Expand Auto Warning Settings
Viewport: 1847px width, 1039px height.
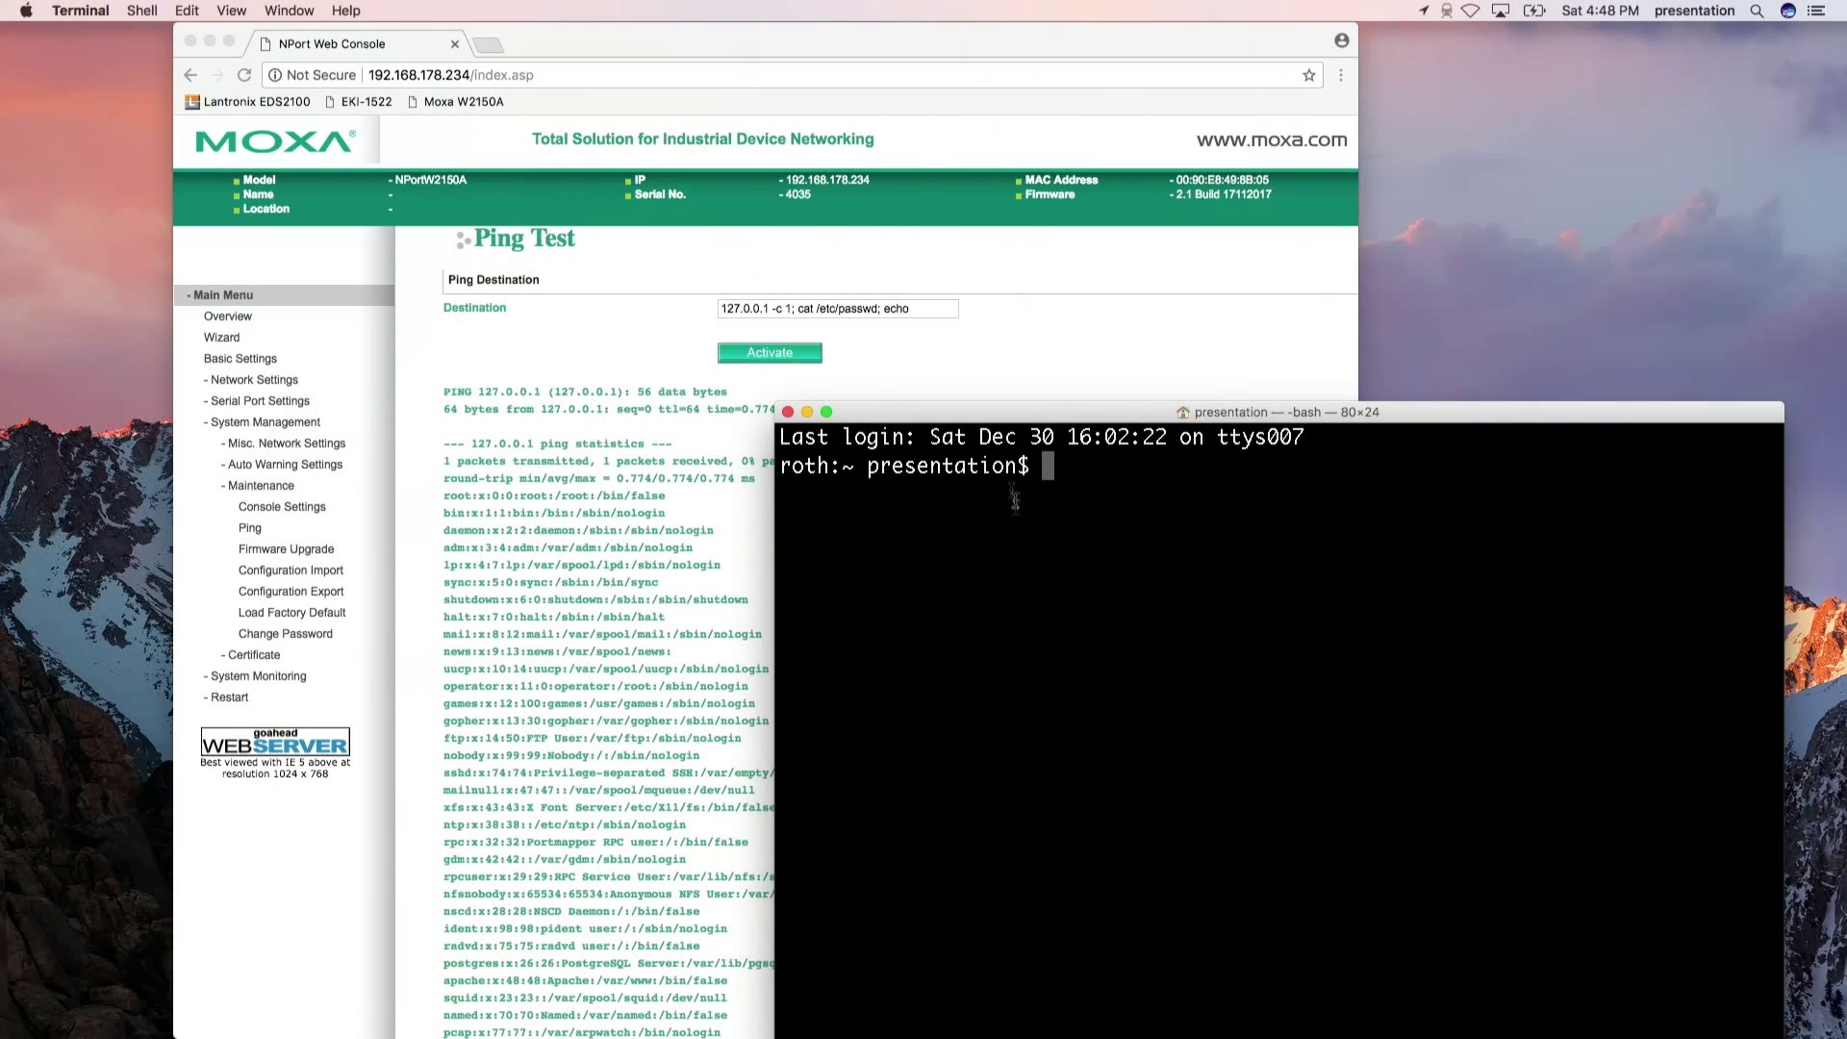(283, 465)
